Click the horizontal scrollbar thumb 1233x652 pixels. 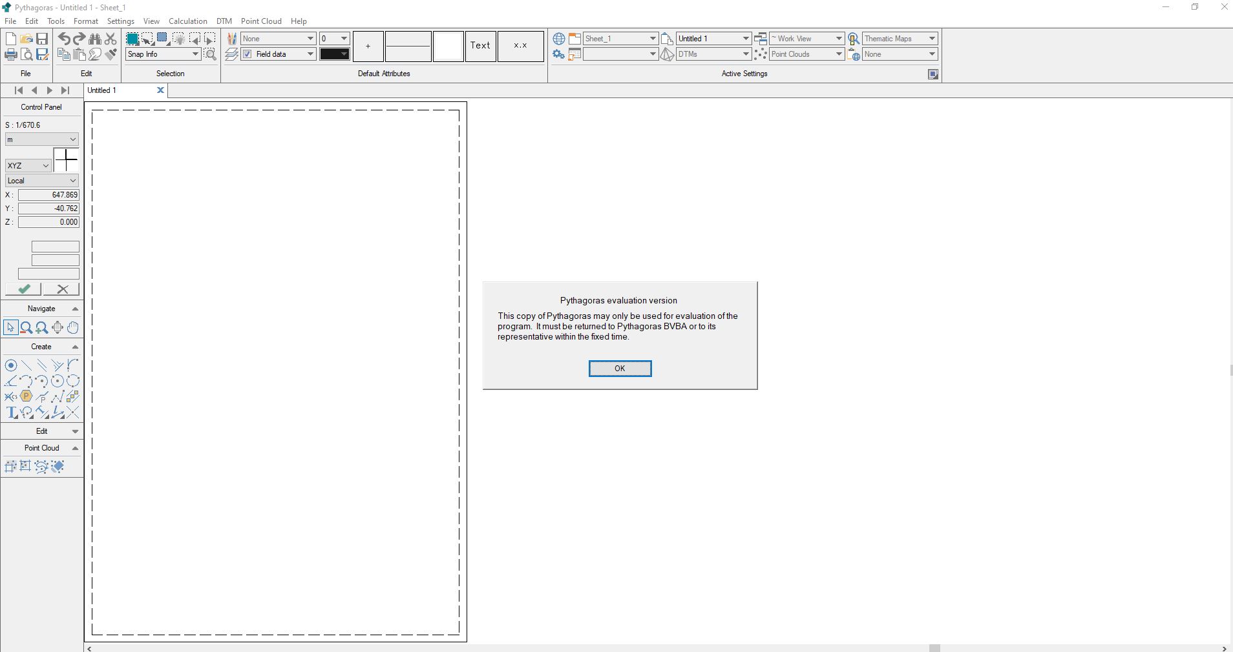click(934, 648)
